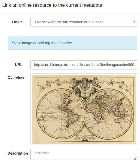Click the 'Link a' label
140x164 pixels.
coord(17,22)
